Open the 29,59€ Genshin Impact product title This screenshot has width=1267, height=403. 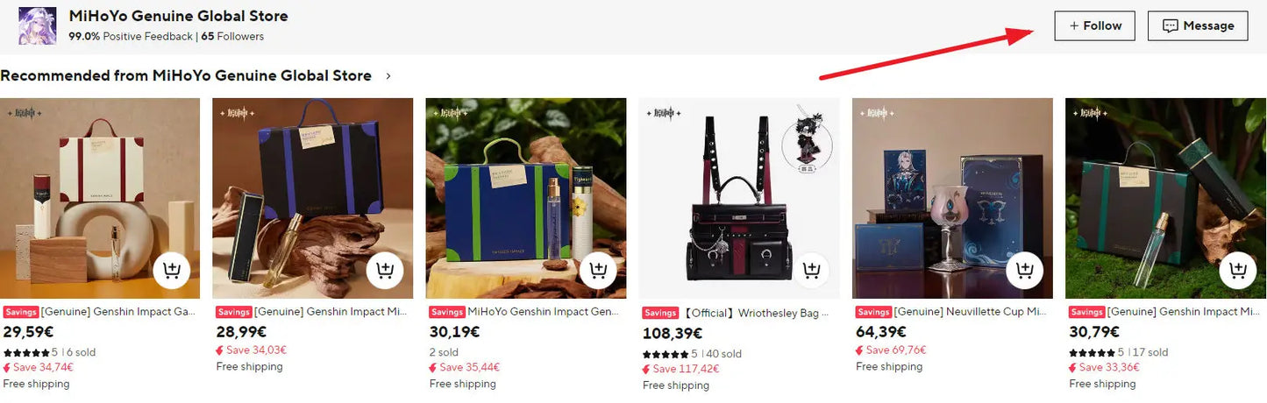(x=118, y=312)
